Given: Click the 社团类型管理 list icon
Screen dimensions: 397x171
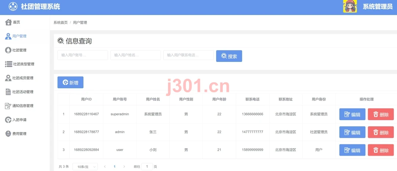Looking at the screenshot, I should (8, 64).
